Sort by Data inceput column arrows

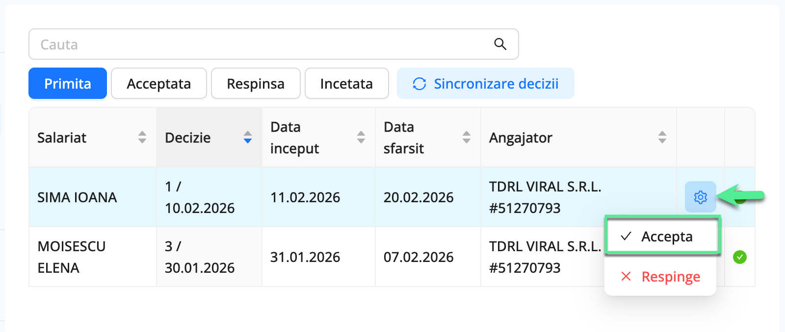(x=361, y=137)
